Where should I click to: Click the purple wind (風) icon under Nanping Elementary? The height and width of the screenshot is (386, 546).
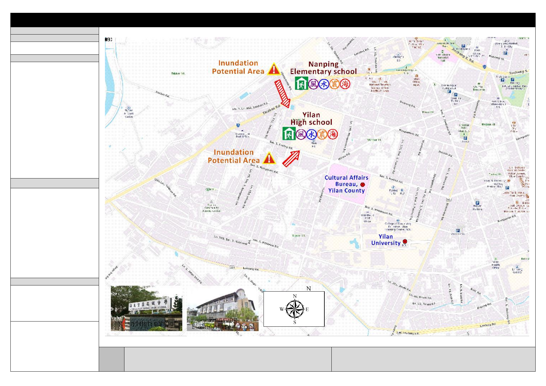click(313, 84)
